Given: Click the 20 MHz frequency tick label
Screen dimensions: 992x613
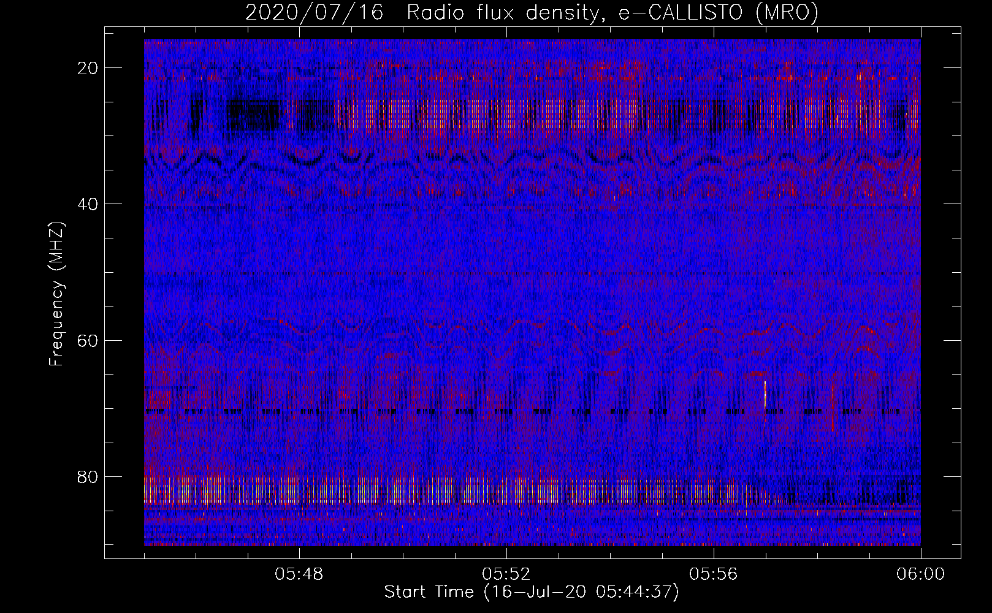Looking at the screenshot, I should tap(88, 68).
